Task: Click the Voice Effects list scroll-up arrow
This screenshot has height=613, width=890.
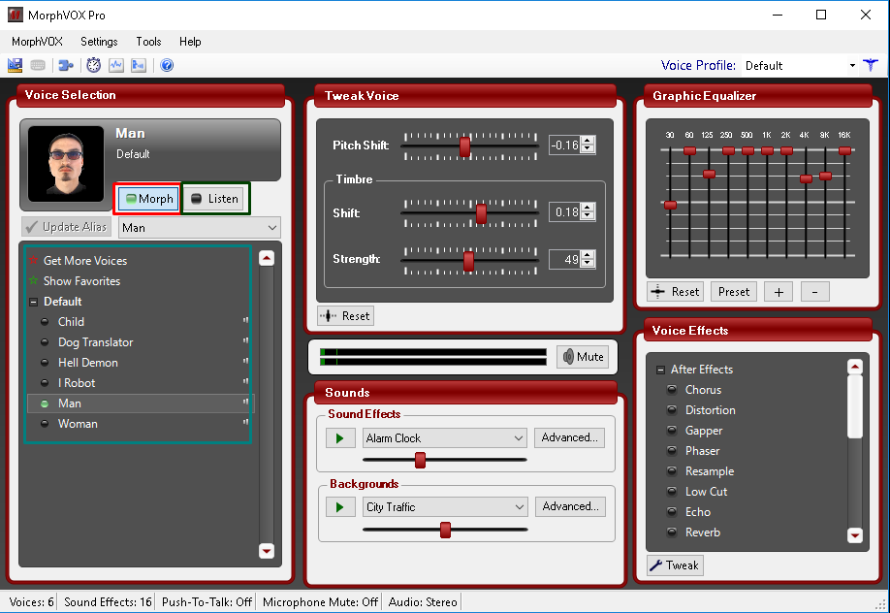Action: coord(855,367)
